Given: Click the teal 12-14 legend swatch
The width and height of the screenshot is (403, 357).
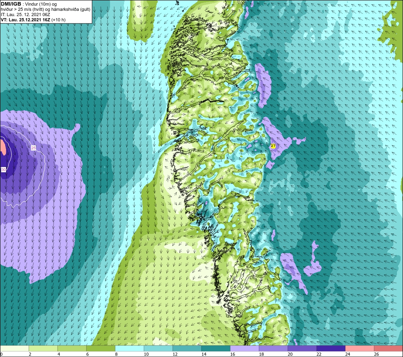Looking at the screenshot, I should [187, 348].
